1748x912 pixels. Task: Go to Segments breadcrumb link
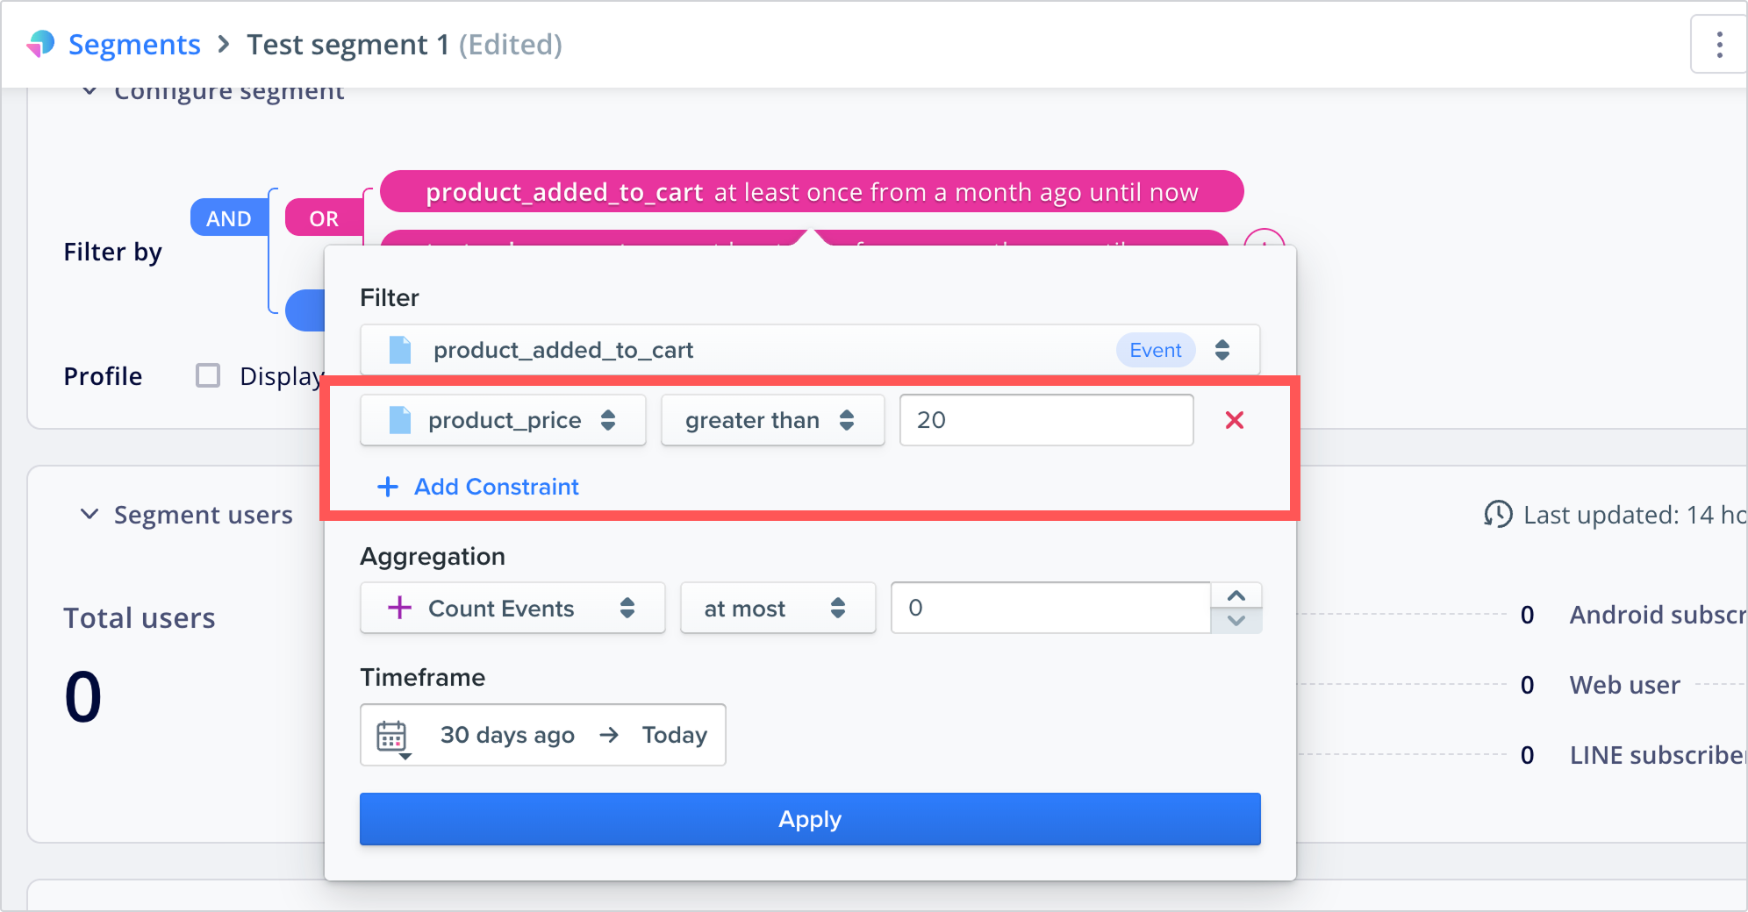click(x=134, y=44)
